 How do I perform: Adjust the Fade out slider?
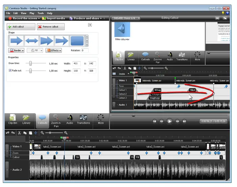pos(30,71)
